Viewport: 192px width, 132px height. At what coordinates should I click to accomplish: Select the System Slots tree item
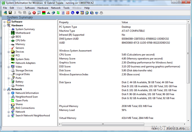22,59
